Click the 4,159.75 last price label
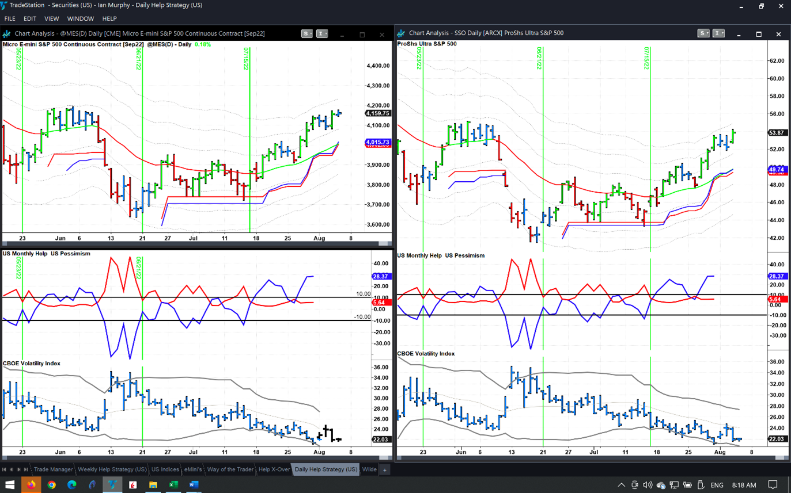The height and width of the screenshot is (493, 791). [378, 113]
